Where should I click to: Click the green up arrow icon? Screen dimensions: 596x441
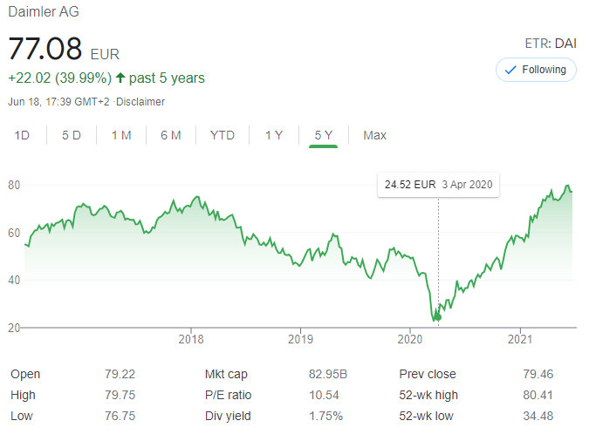120,78
